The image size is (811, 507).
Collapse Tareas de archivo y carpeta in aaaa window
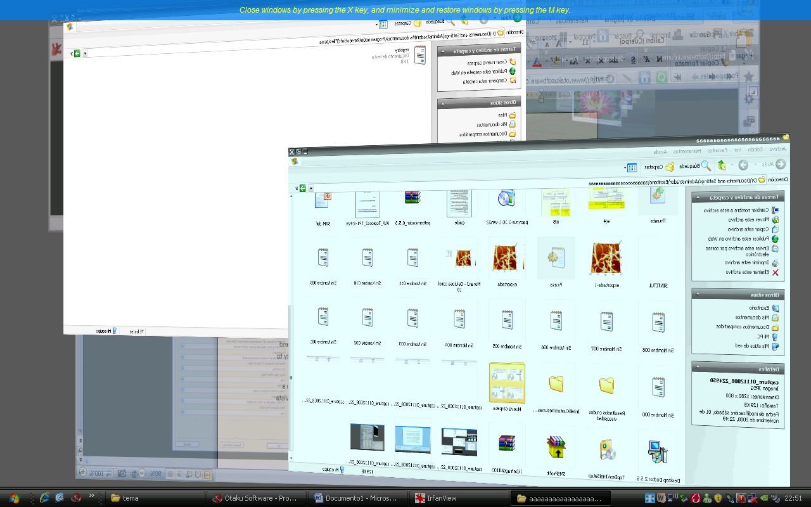tap(697, 196)
